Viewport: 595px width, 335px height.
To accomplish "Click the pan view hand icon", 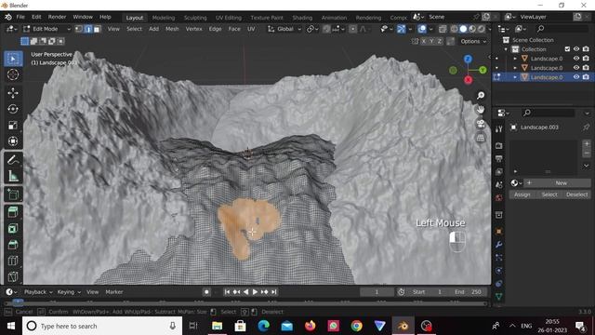I will pos(481,110).
